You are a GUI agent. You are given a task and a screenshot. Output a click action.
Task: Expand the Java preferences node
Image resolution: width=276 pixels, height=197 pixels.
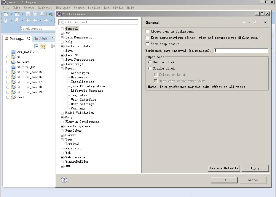coord(62,51)
